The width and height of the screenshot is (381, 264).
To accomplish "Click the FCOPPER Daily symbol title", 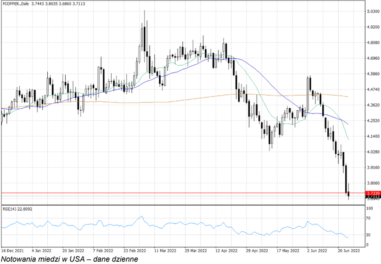I will pos(17,4).
